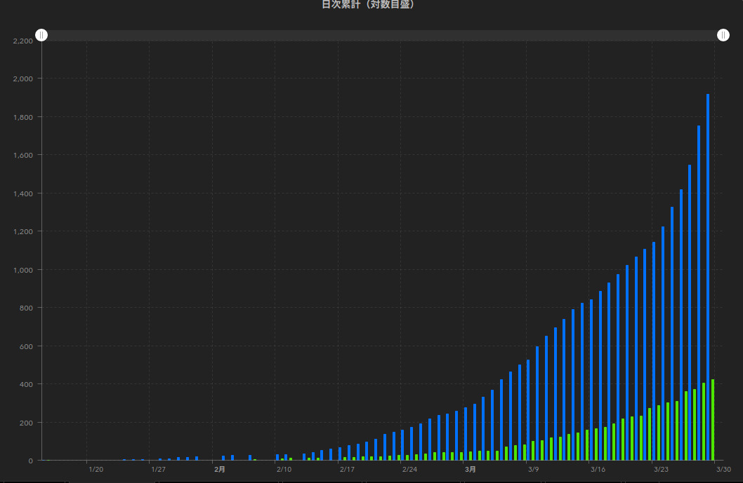The width and height of the screenshot is (743, 483).
Task: Click the 1/20 date axis label
Action: pos(96,470)
